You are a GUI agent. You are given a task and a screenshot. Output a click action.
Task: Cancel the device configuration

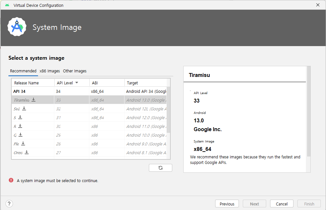[x=282, y=204]
